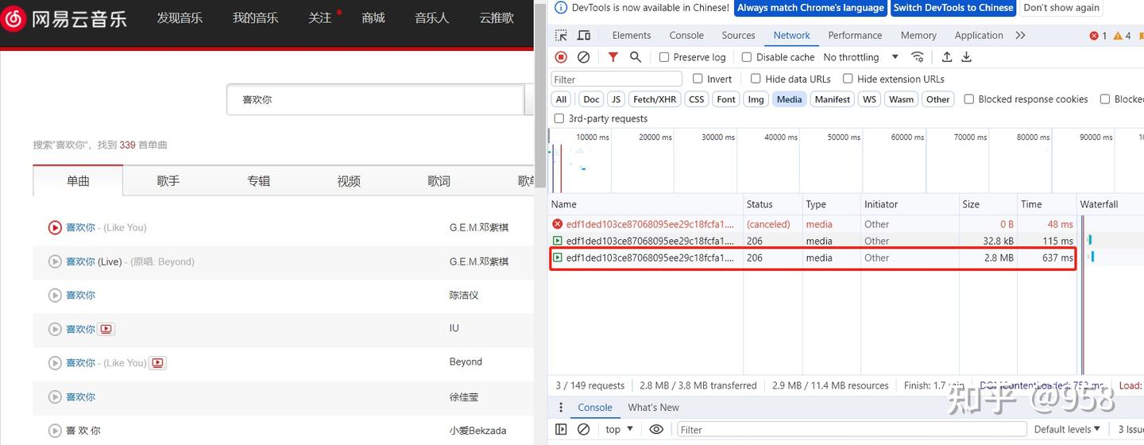Switch to the Sources tab
The width and height of the screenshot is (1144, 445).
(738, 36)
